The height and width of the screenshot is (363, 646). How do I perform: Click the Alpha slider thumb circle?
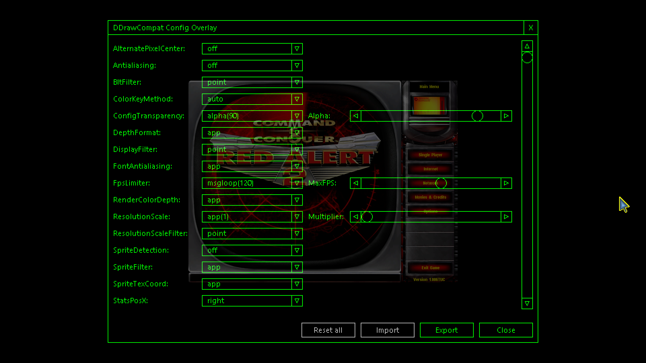pyautogui.click(x=477, y=116)
